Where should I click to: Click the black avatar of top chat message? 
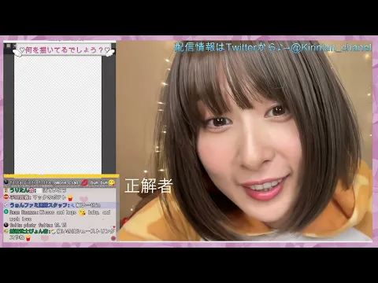point(6,182)
